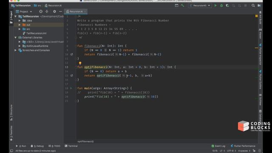Viewport: 272px width, 153px height.
Task: Click the yellow inspection indicator square
Action: [x=256, y=16]
